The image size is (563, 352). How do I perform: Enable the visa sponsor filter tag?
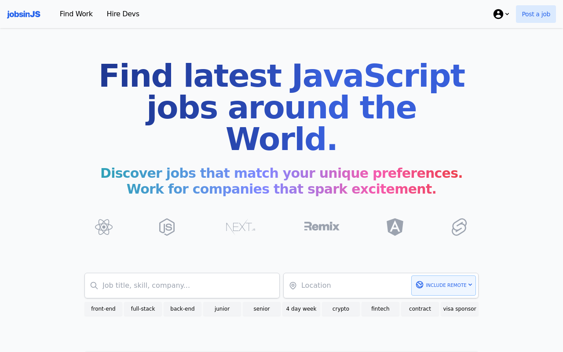pos(460,309)
